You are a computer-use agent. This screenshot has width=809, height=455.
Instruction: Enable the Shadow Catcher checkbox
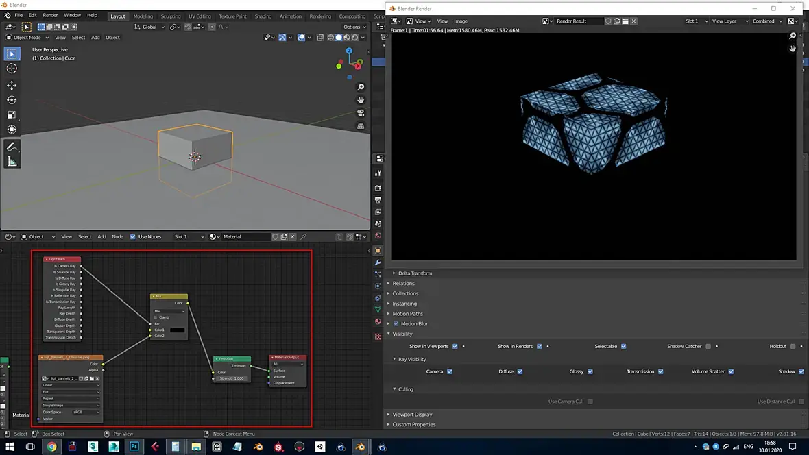708,346
